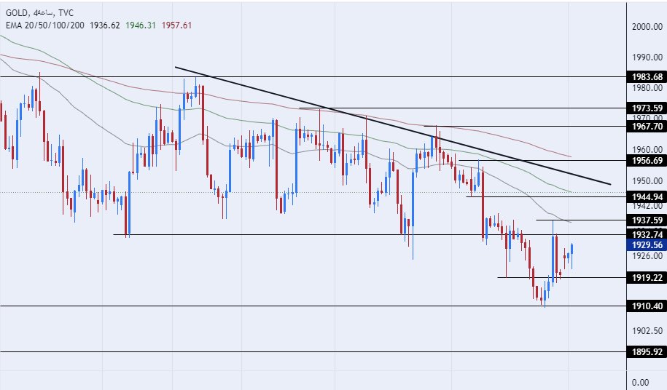Select the 1919.22 price level label
The image size is (667, 390).
pos(647,277)
